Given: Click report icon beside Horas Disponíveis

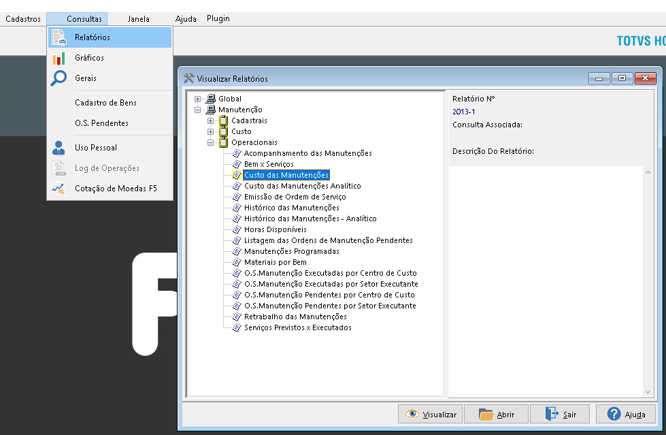Looking at the screenshot, I should pos(237,229).
